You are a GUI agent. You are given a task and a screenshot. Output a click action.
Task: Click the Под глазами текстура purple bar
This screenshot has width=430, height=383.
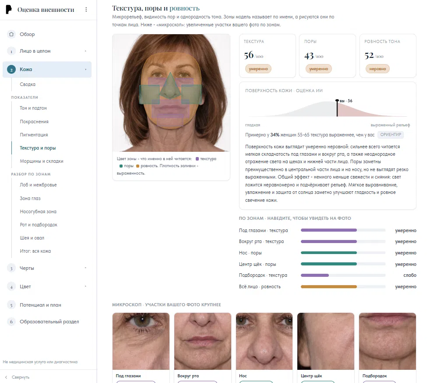[x=328, y=230]
